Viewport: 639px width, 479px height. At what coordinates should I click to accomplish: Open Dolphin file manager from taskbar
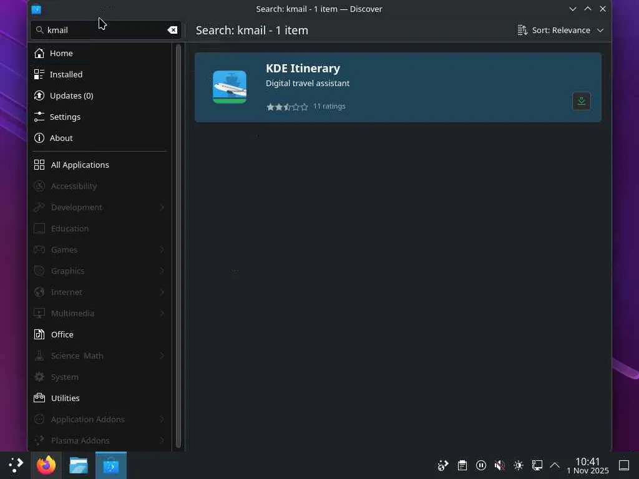coord(79,465)
